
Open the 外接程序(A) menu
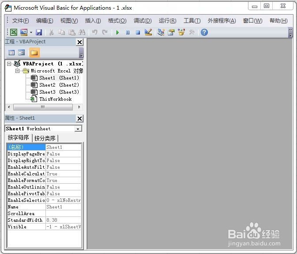(x=222, y=20)
